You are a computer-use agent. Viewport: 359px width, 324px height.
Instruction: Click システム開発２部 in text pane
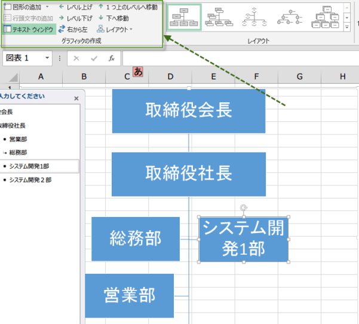coord(30,180)
